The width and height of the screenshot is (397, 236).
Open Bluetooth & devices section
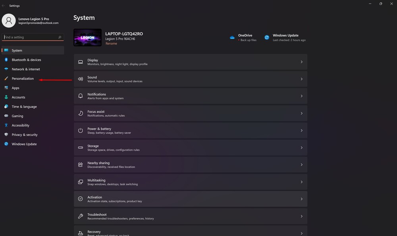coord(33,60)
